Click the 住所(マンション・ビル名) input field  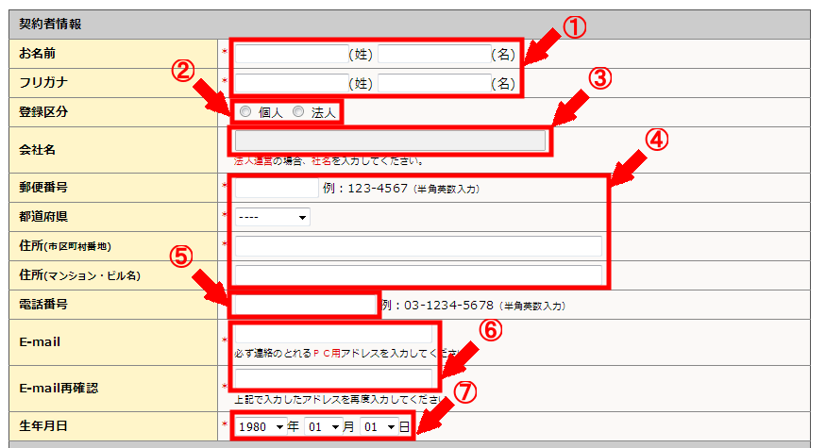click(418, 274)
